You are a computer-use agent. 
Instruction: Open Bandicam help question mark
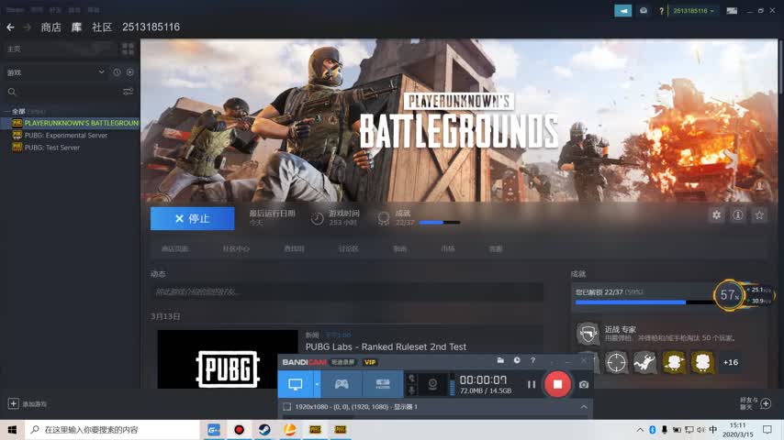click(533, 360)
